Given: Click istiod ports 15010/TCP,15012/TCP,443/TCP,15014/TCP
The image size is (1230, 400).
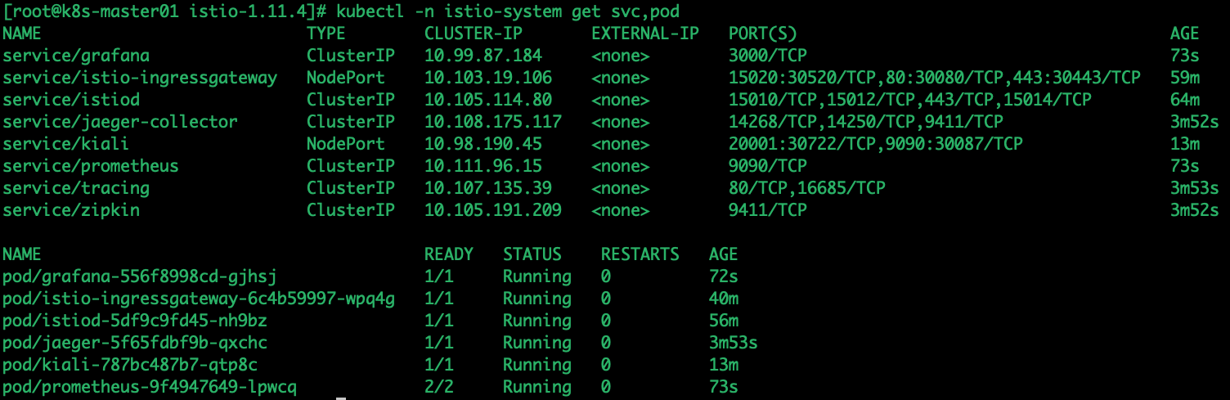Looking at the screenshot, I should (x=910, y=100).
